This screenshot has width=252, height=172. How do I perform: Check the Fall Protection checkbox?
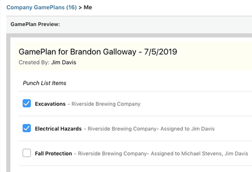(27, 153)
